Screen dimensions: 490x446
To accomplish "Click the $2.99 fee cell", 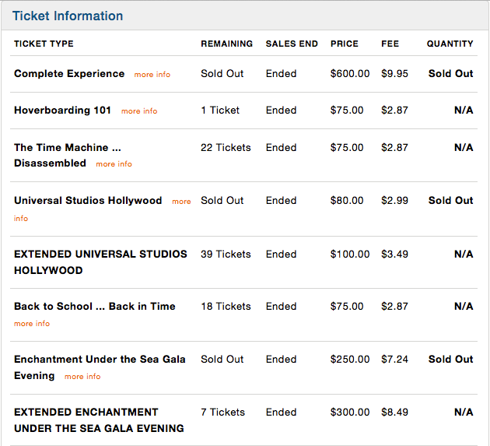I will pyautogui.click(x=394, y=200).
